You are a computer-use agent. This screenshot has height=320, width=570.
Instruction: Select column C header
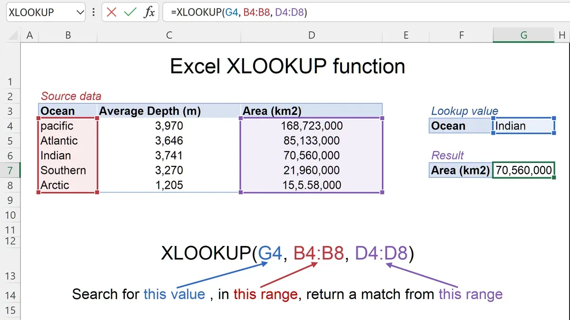pos(169,35)
